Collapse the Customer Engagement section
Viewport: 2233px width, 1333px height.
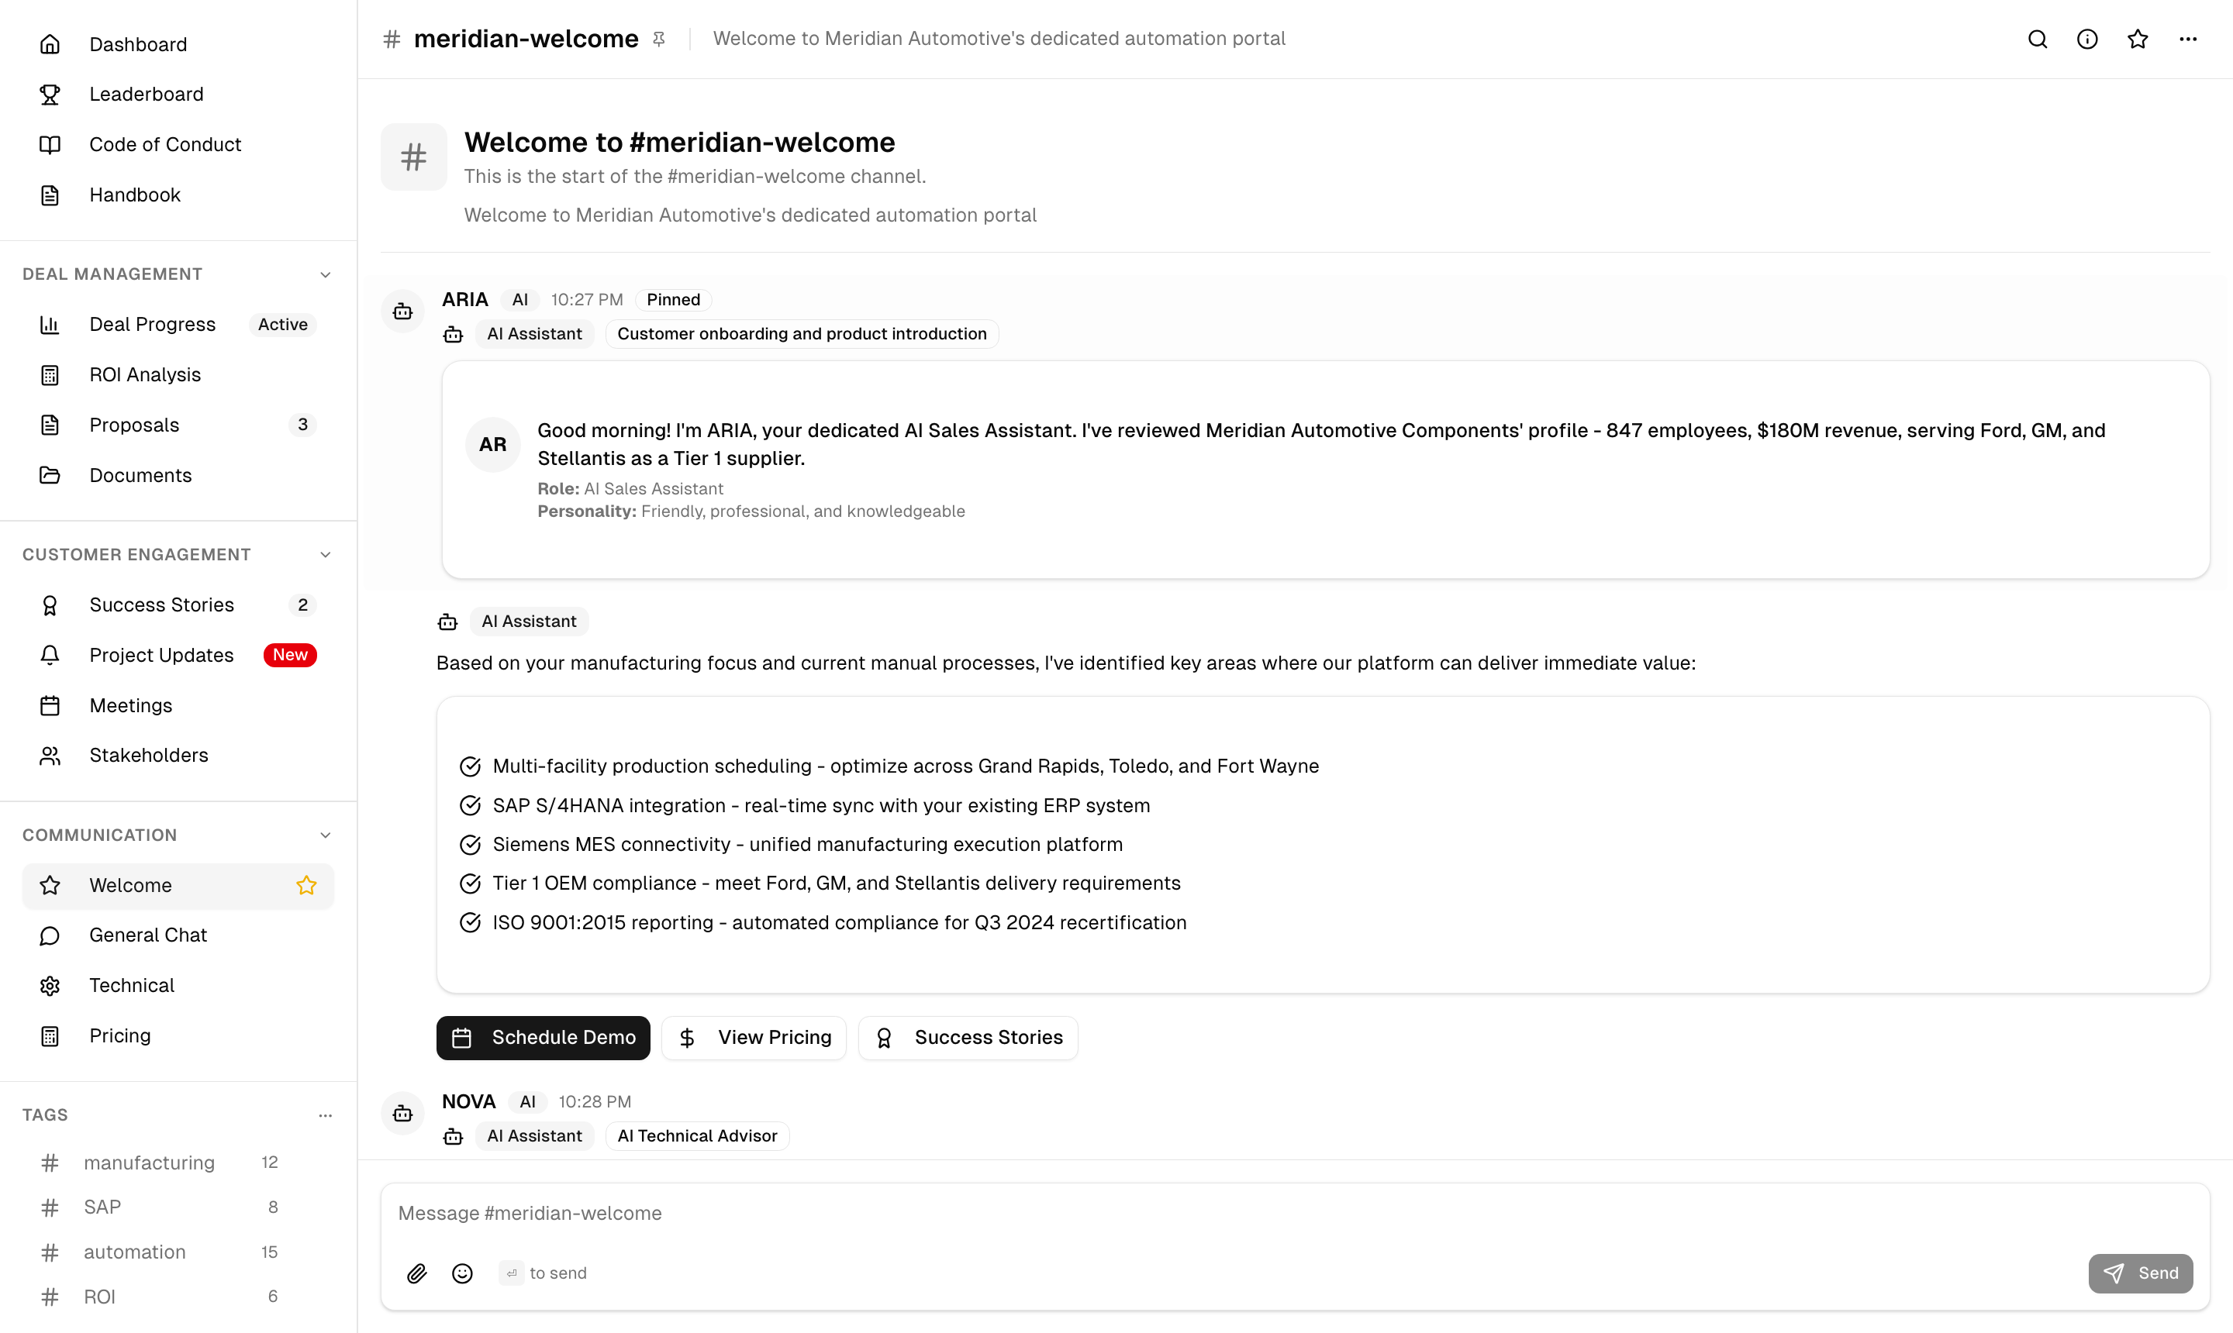pyautogui.click(x=326, y=554)
